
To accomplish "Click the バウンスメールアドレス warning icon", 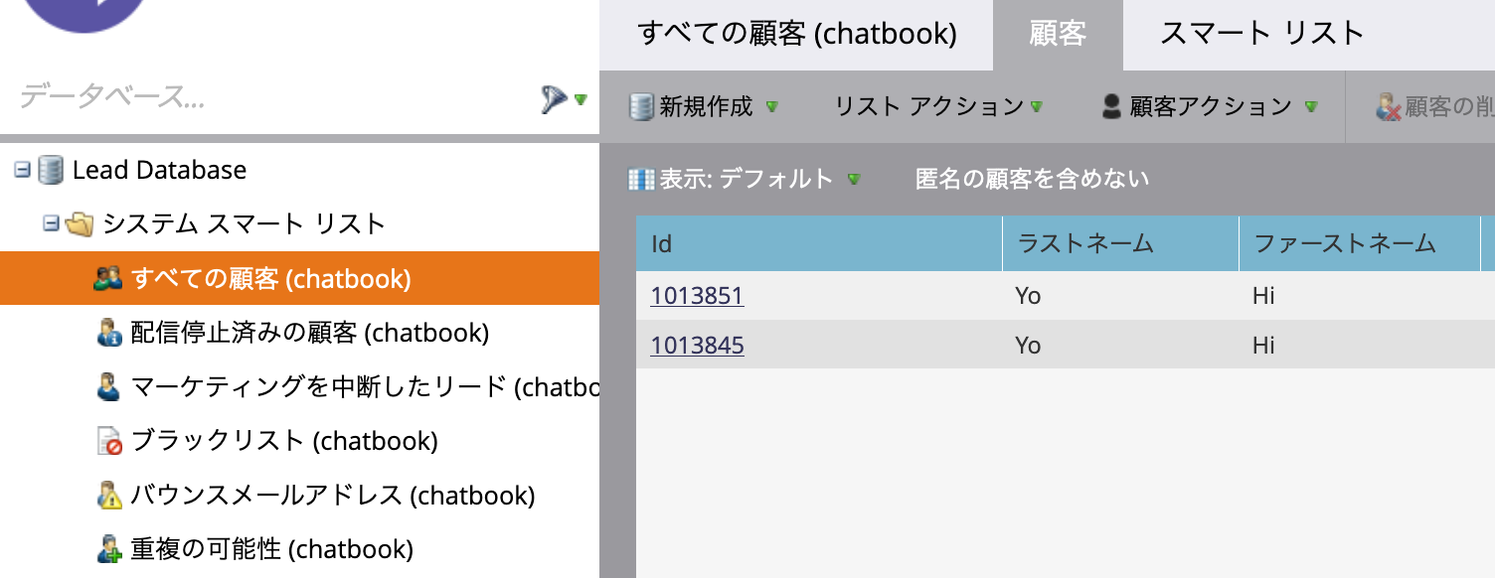I will click(109, 495).
